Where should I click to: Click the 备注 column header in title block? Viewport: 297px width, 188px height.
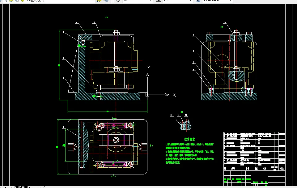point(282,168)
